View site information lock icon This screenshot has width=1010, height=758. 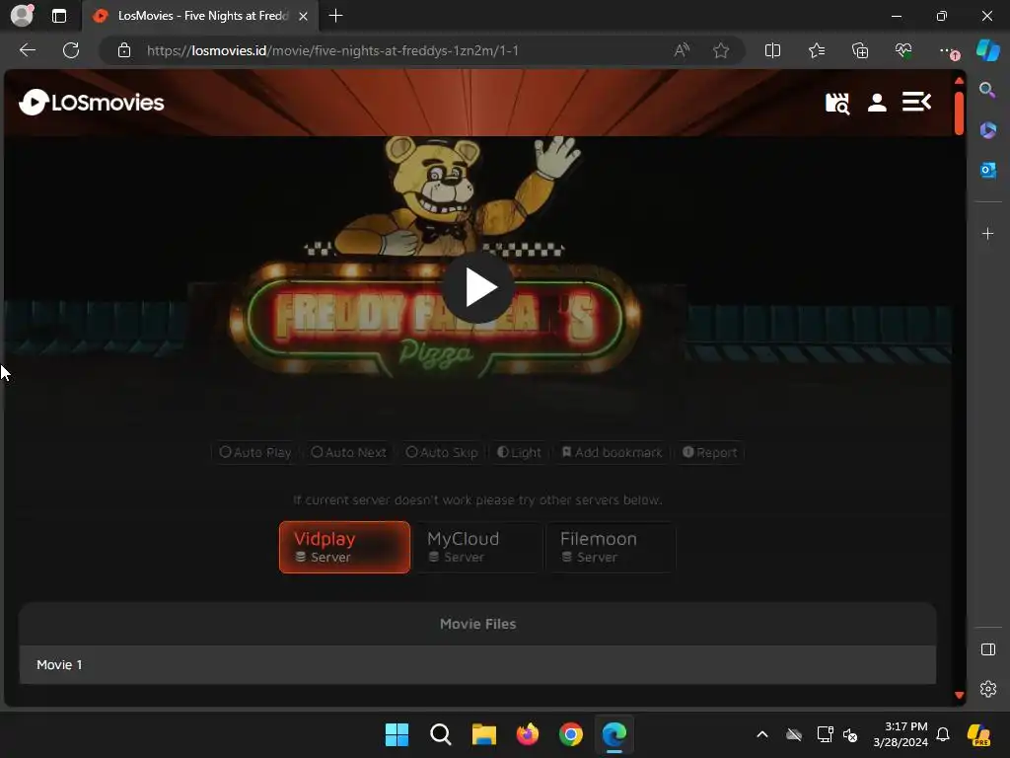point(124,50)
